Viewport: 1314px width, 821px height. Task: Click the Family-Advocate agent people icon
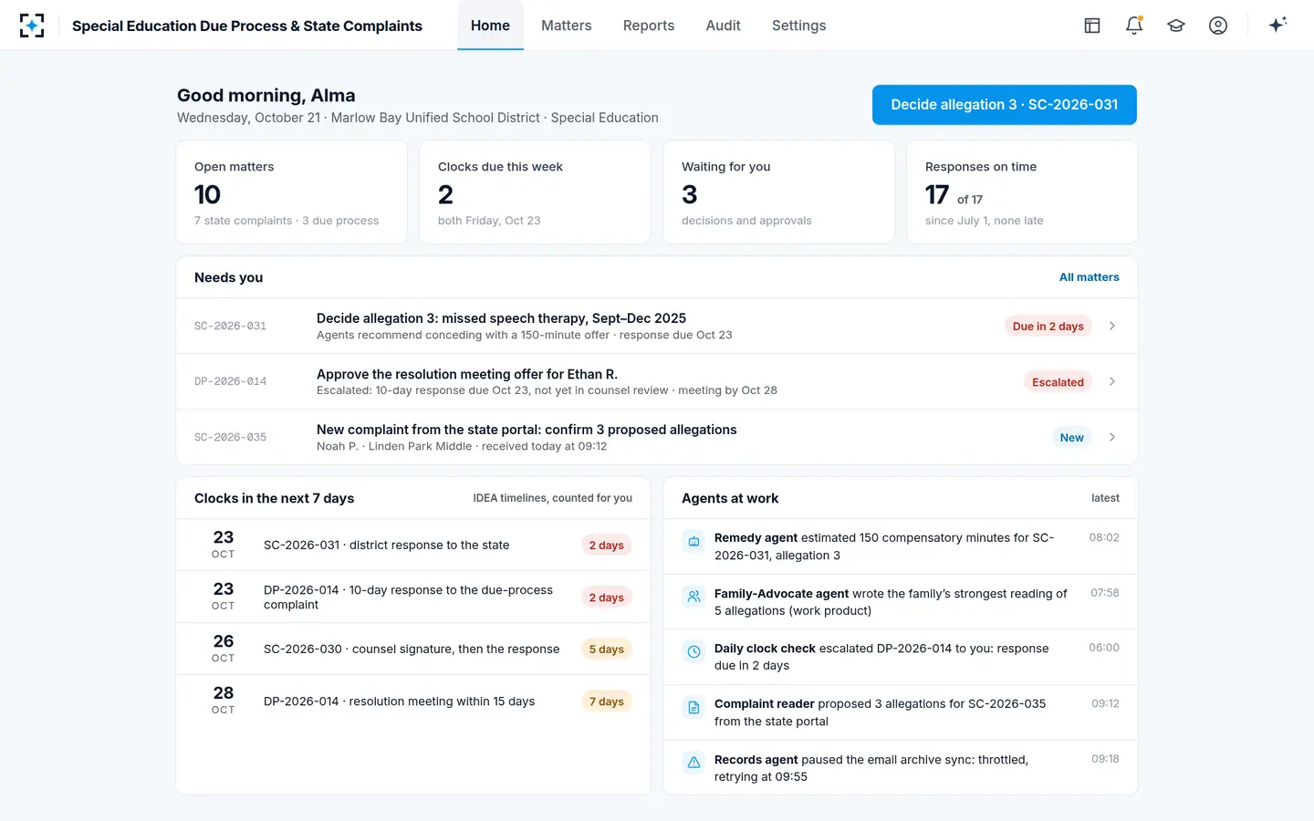[693, 597]
